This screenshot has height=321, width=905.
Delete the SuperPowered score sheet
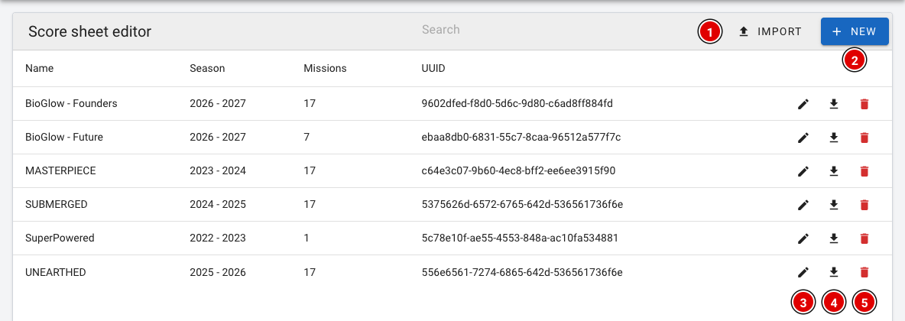(864, 238)
